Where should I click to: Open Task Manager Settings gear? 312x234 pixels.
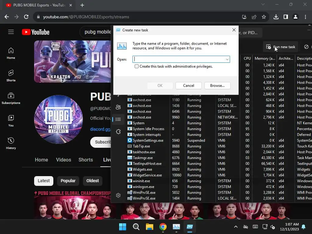pyautogui.click(x=118, y=195)
